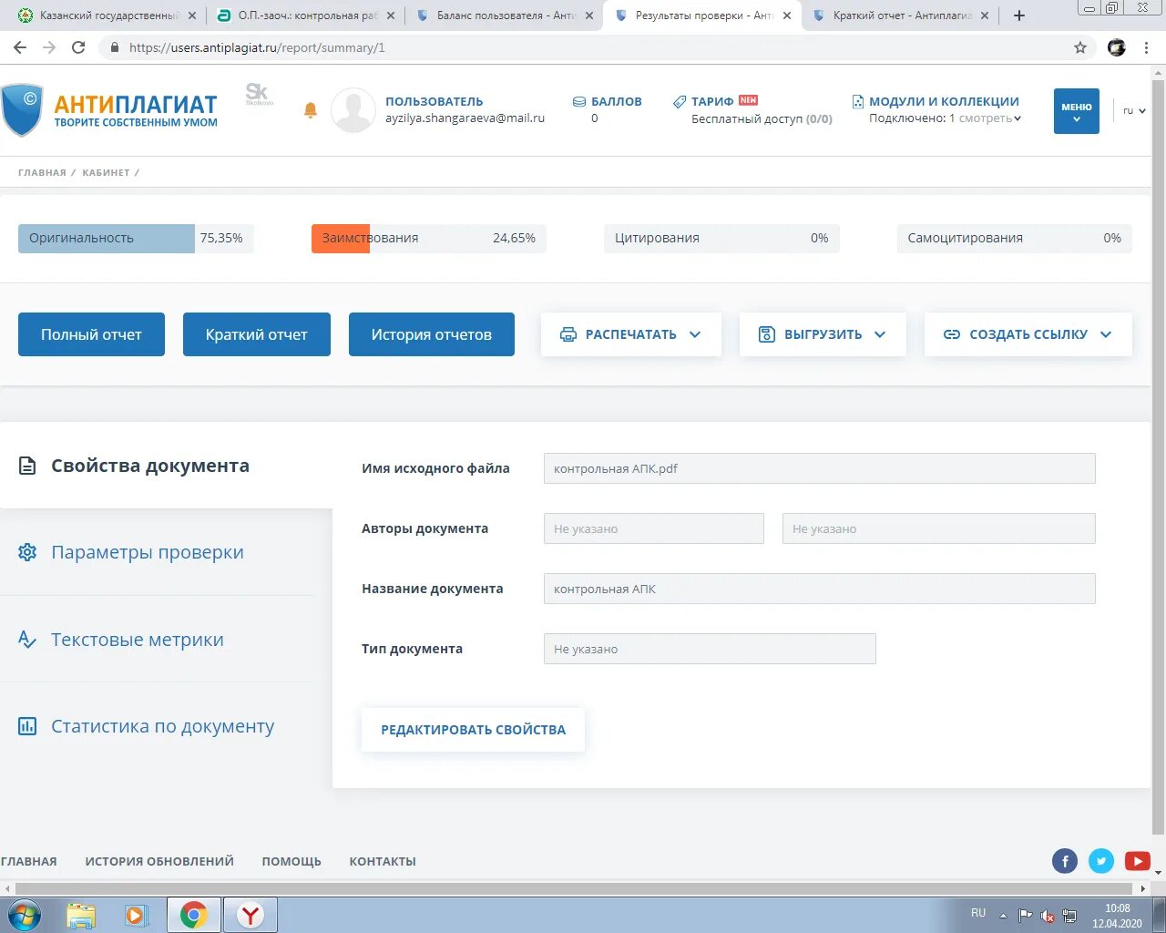Switch to Баланс пользователя browser tab
Viewport: 1166px width, 933px height.
[504, 15]
